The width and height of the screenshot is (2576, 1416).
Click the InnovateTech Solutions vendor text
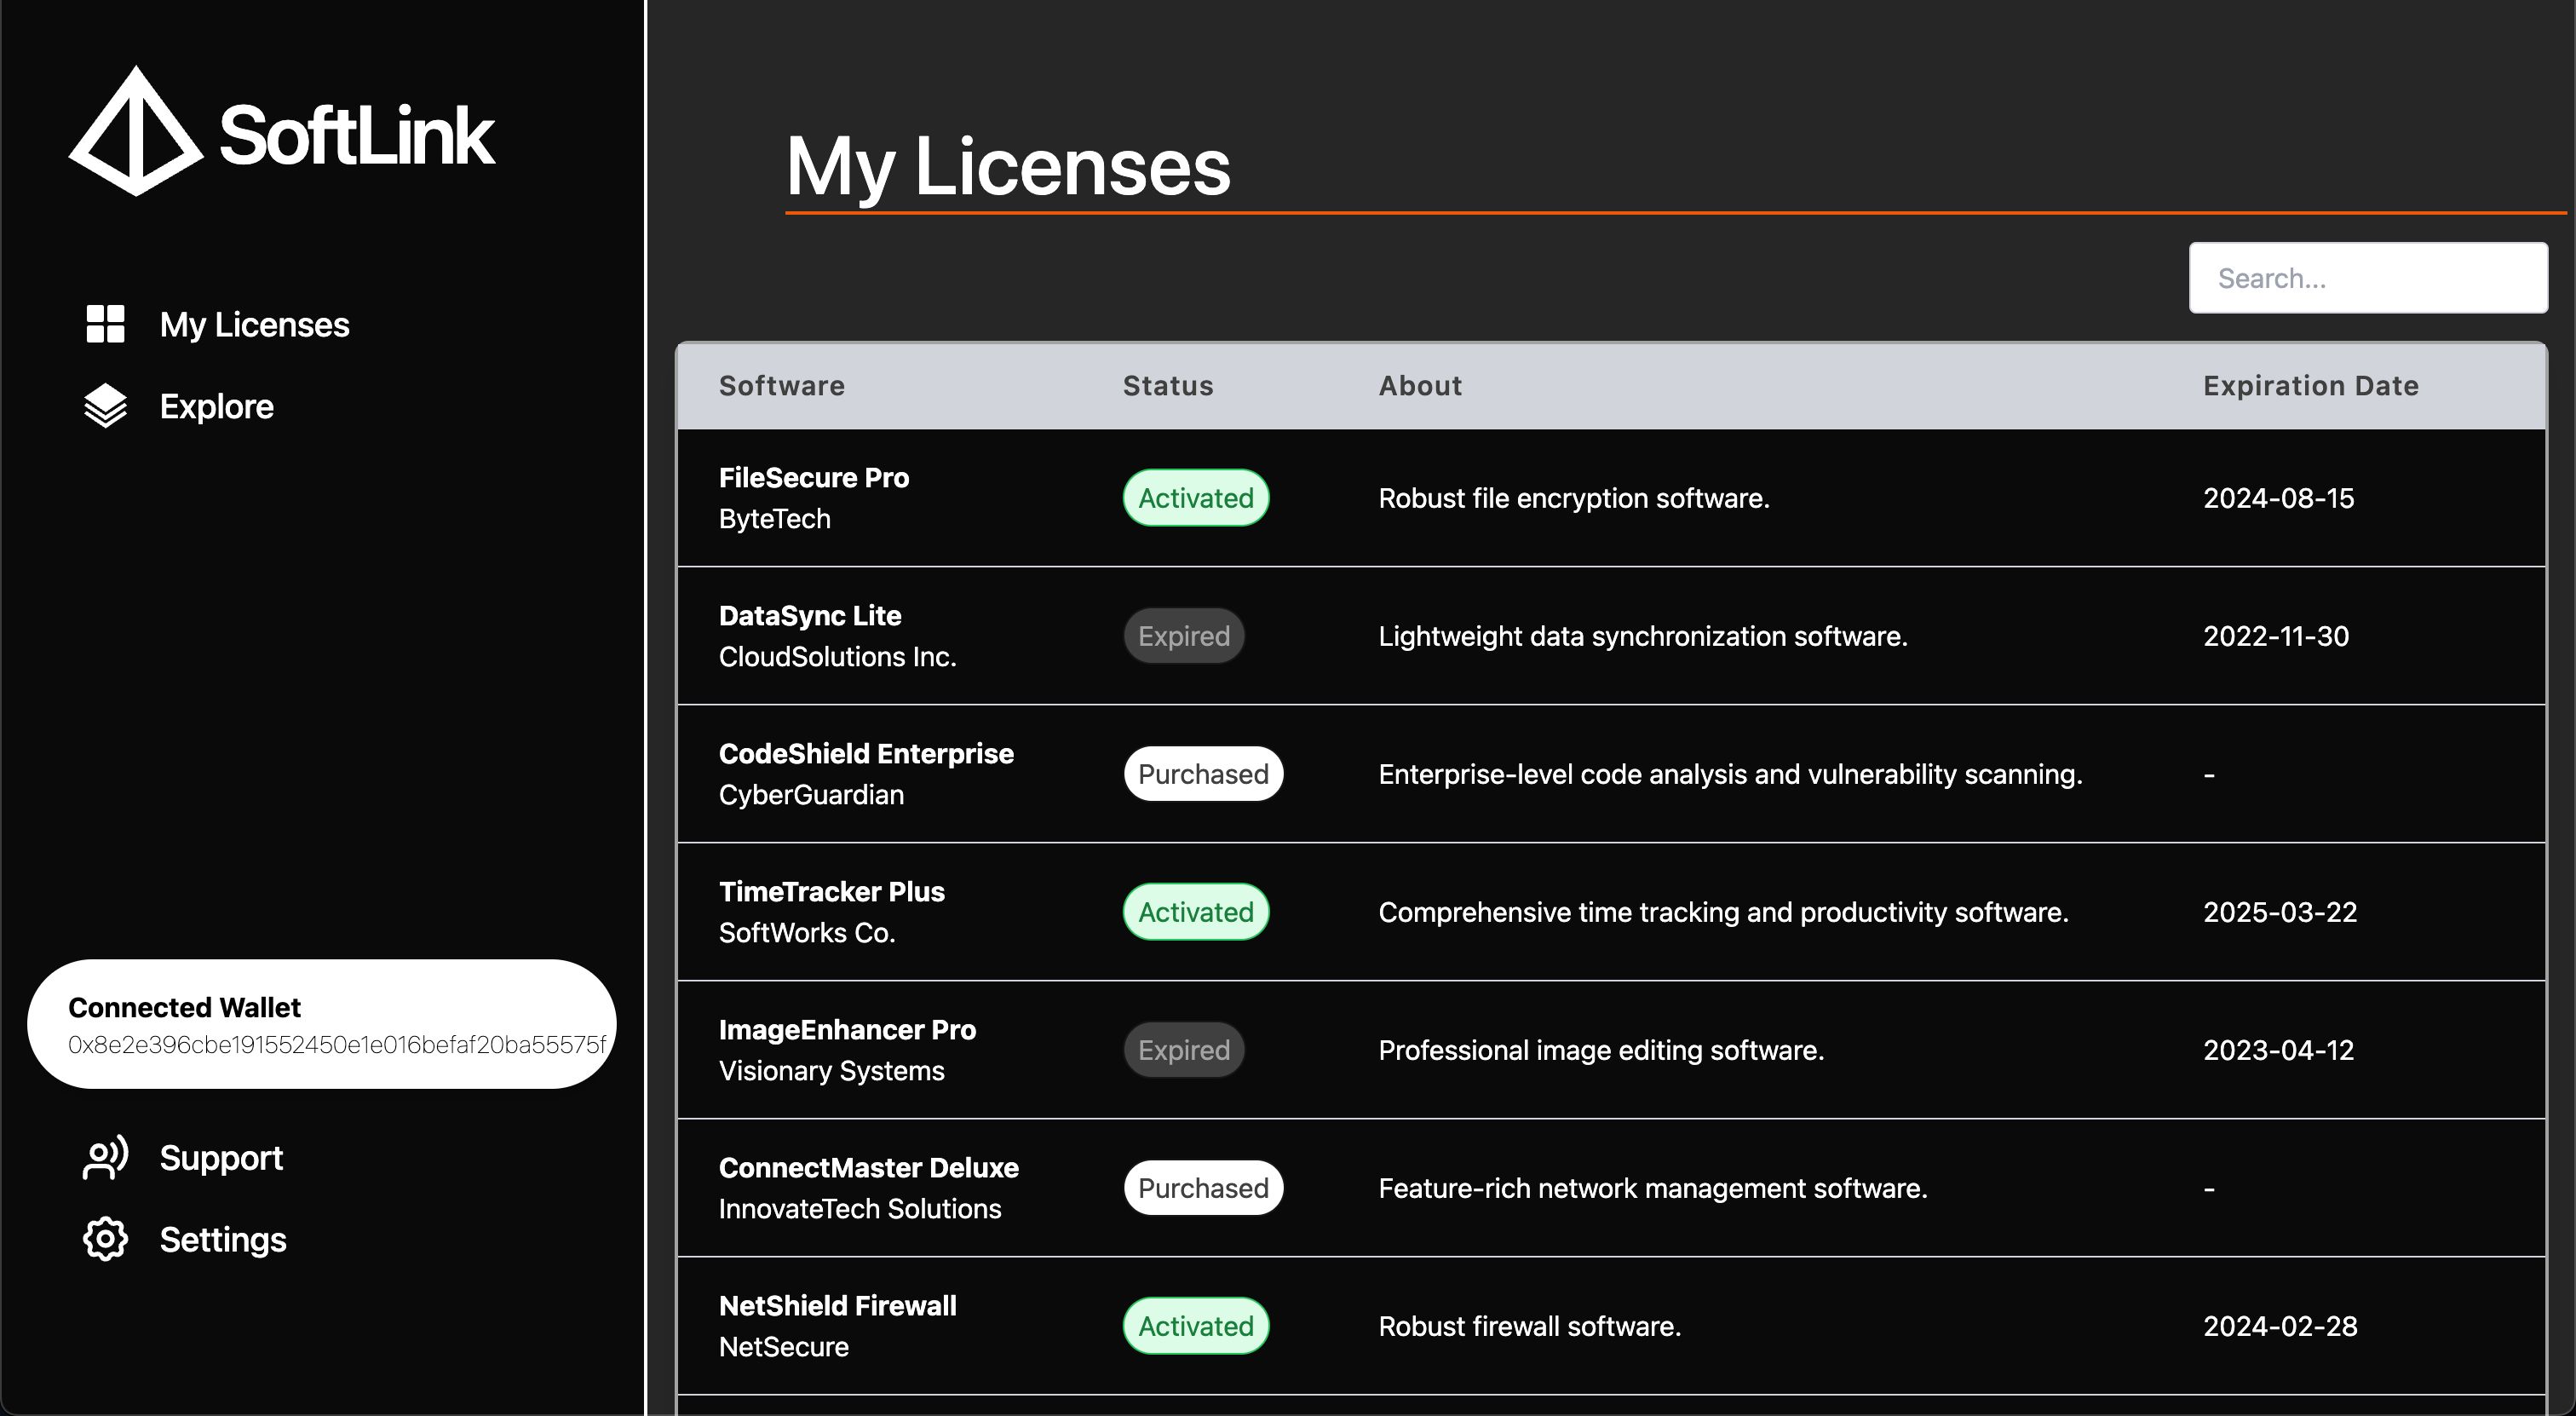click(x=860, y=1209)
